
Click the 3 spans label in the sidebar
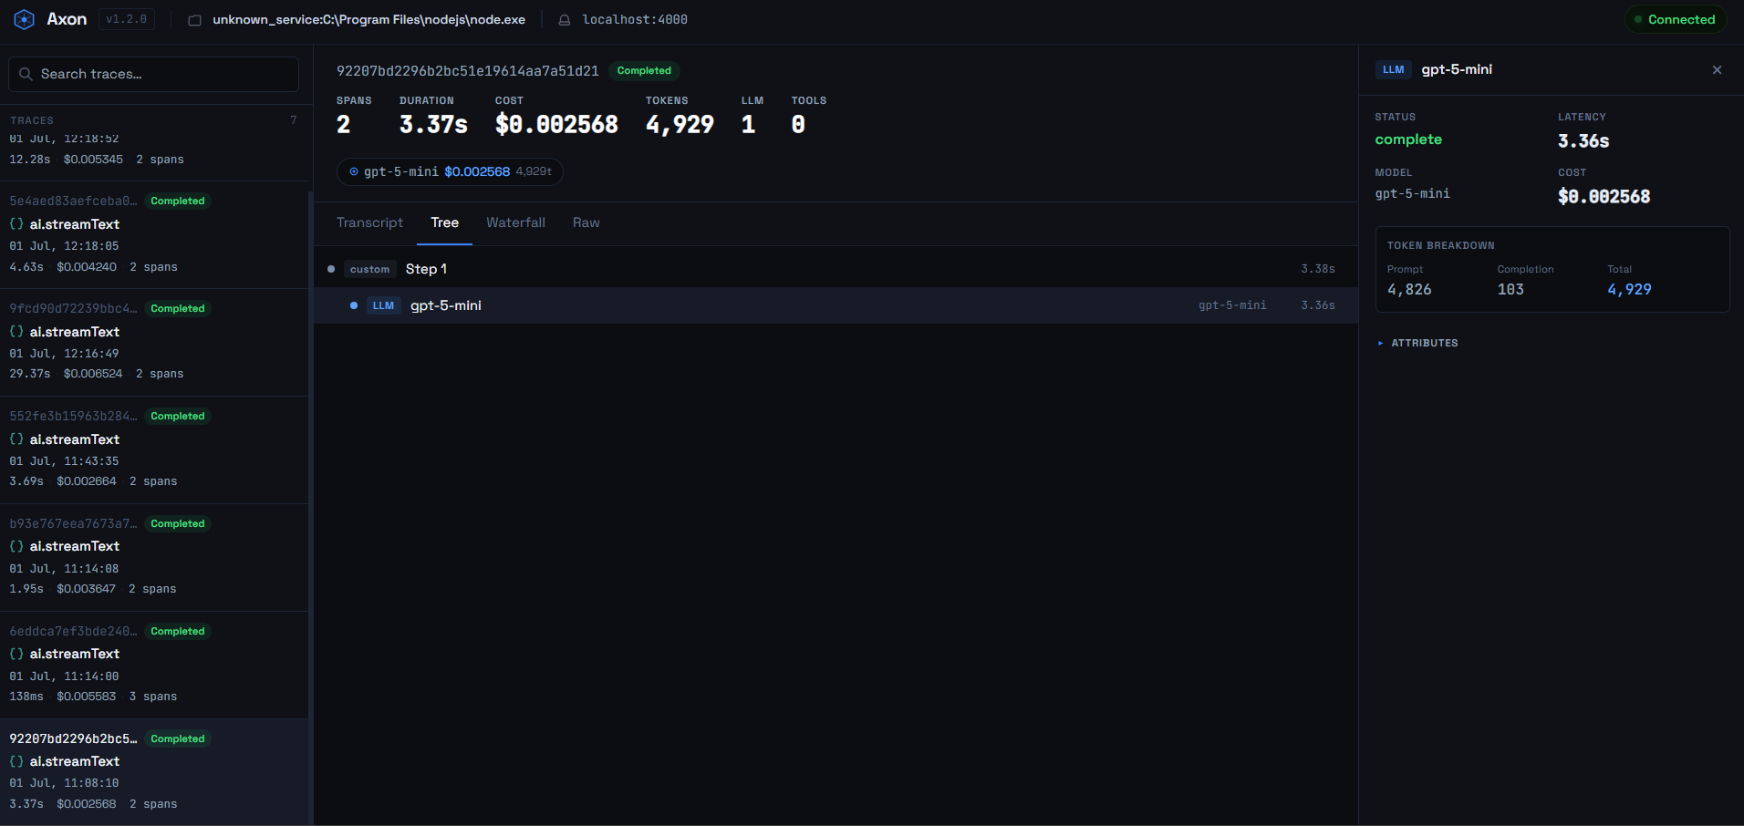point(153,697)
